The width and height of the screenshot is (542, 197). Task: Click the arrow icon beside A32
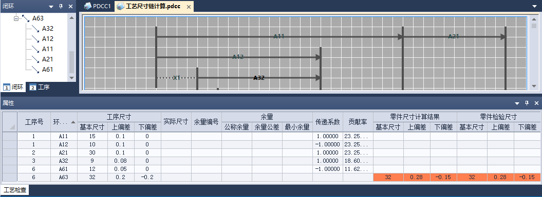coord(36,29)
